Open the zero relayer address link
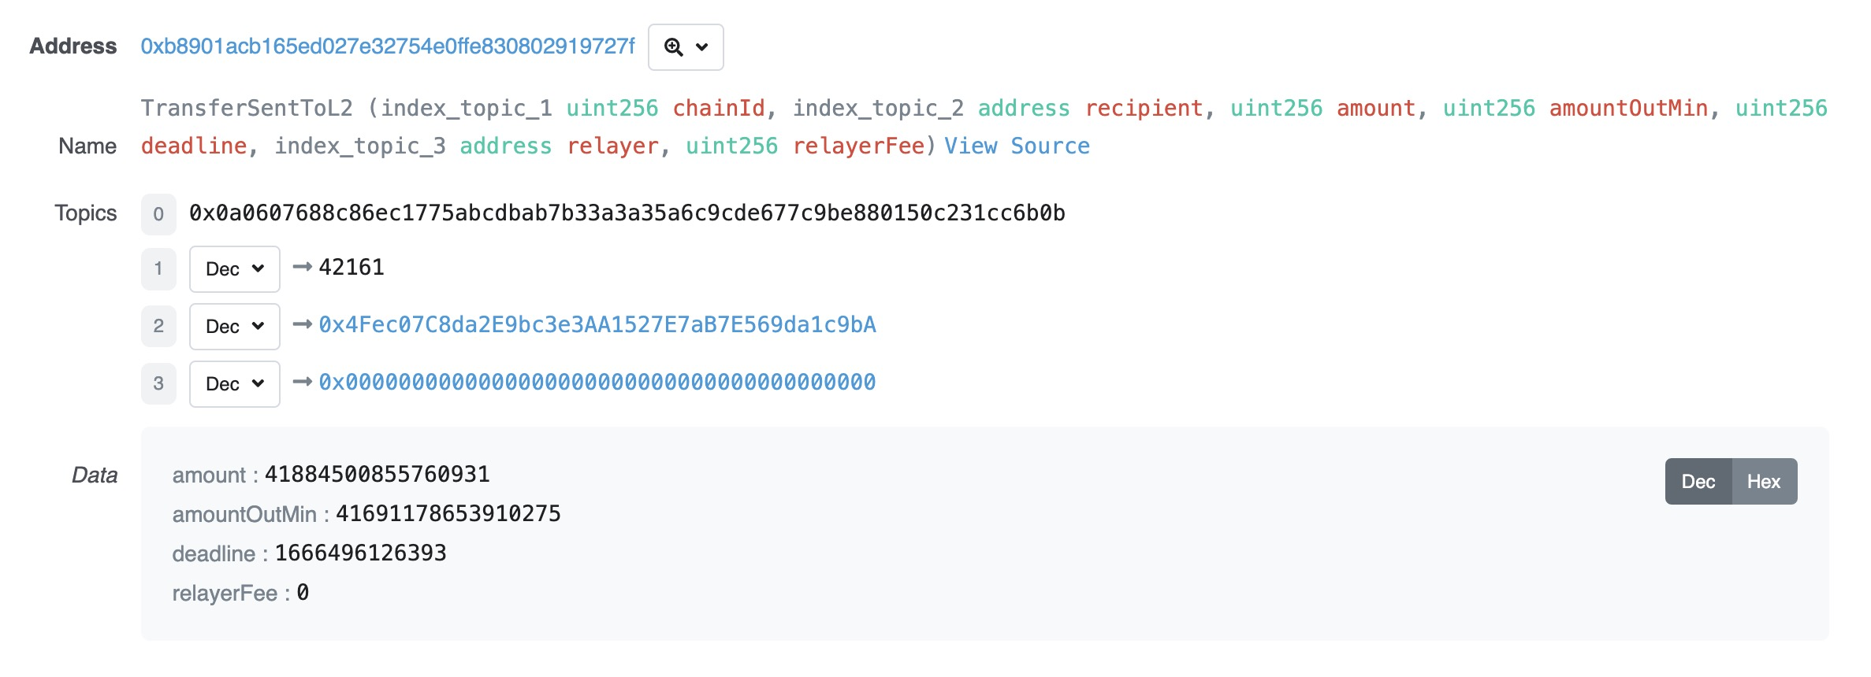Image resolution: width=1871 pixels, height=677 pixels. coord(597,383)
